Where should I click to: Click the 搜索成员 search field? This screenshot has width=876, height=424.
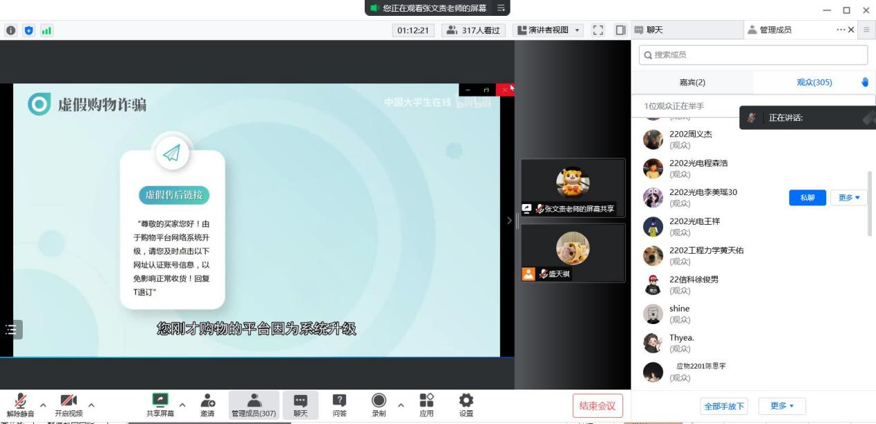[753, 55]
